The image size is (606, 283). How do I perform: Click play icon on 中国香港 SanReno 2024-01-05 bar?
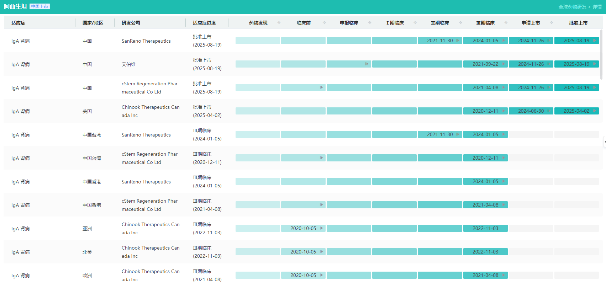[x=503, y=181]
